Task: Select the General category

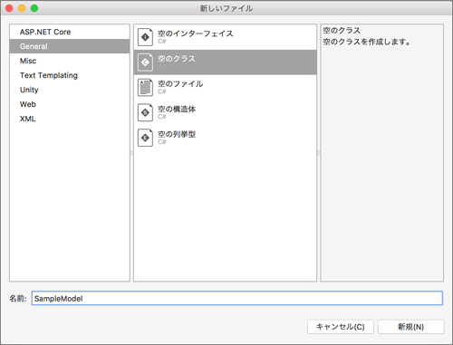Action: [x=70, y=46]
